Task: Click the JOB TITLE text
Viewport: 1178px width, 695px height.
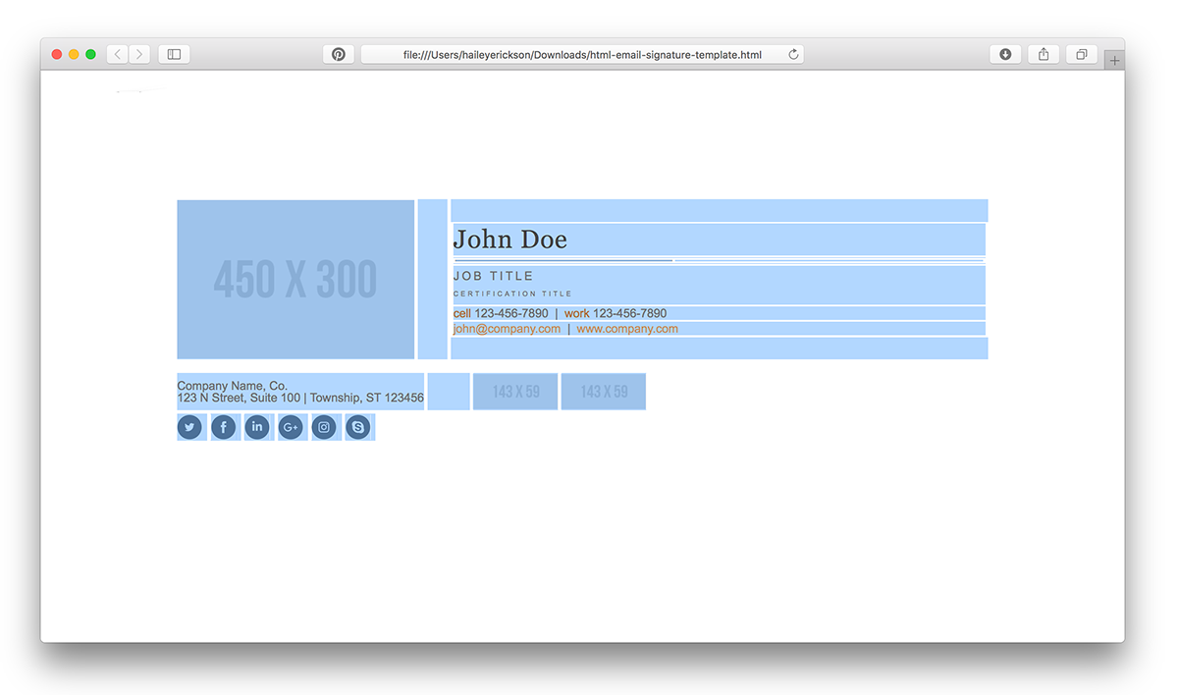Action: (x=494, y=276)
